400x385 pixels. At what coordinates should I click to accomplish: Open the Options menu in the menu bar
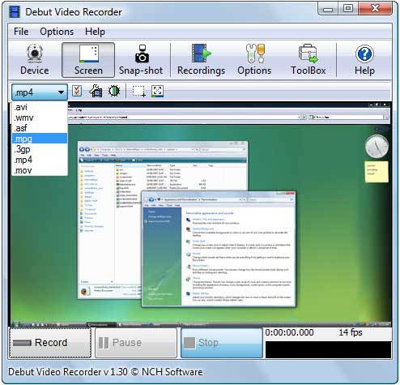[57, 32]
